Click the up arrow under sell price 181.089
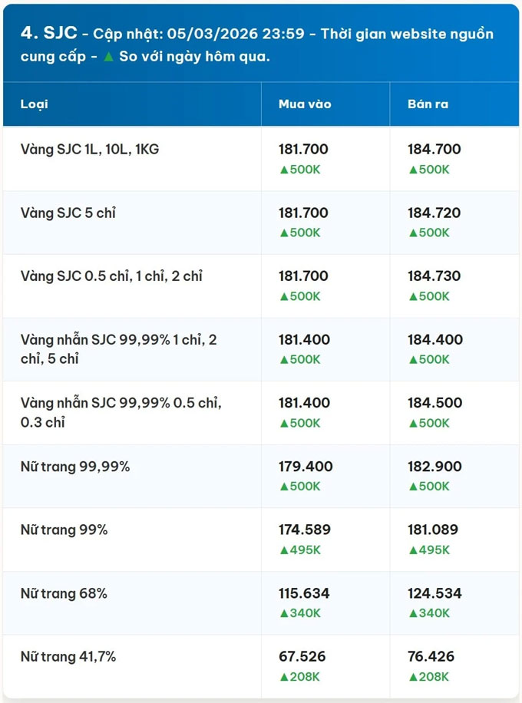The image size is (522, 703). coord(412,550)
